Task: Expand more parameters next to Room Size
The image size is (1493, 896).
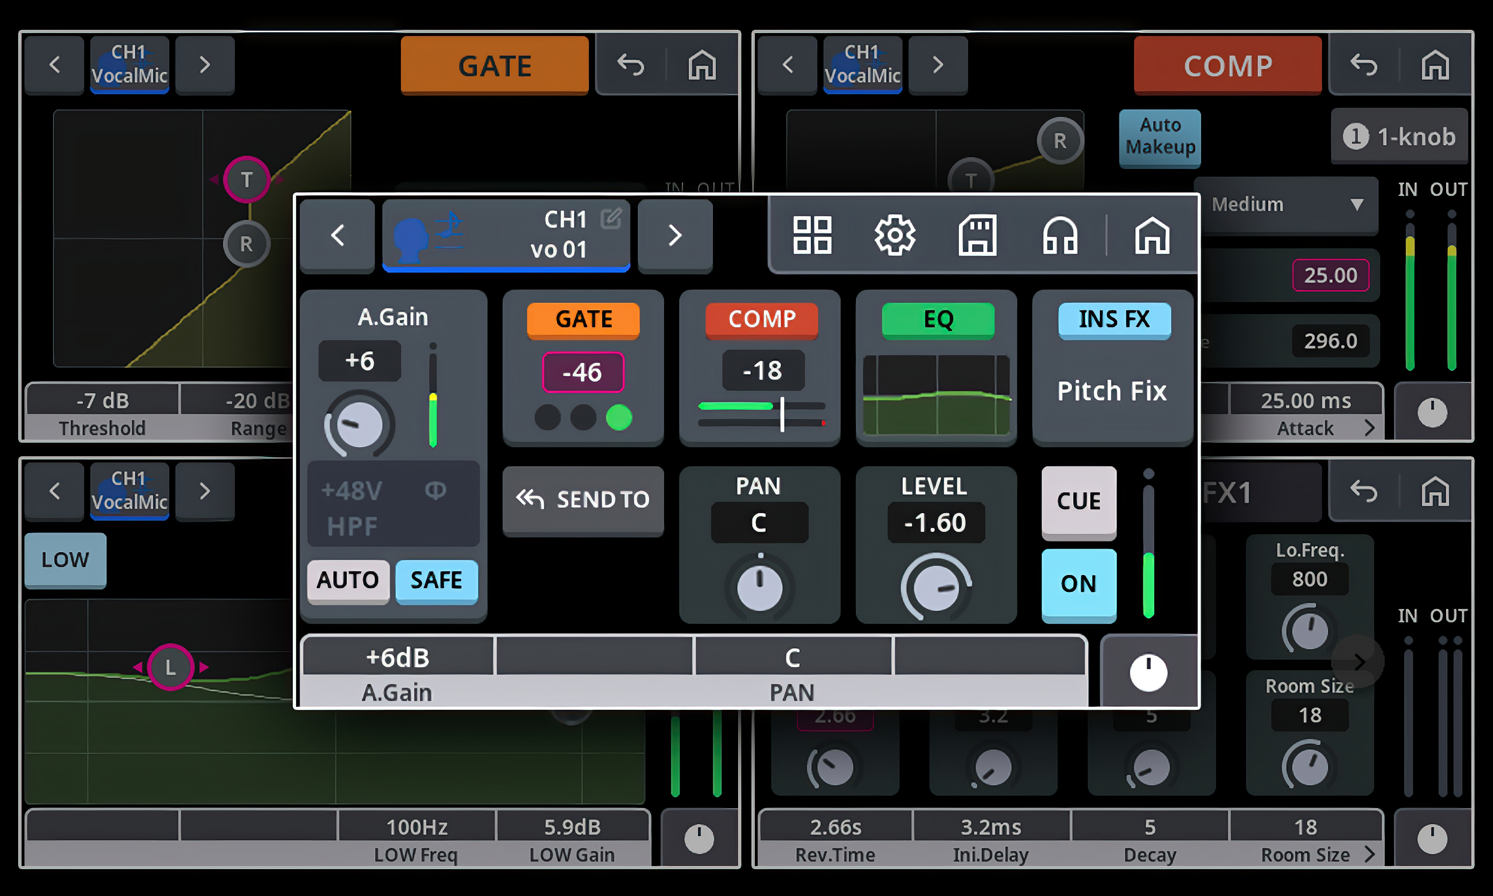Action: [x=1369, y=854]
